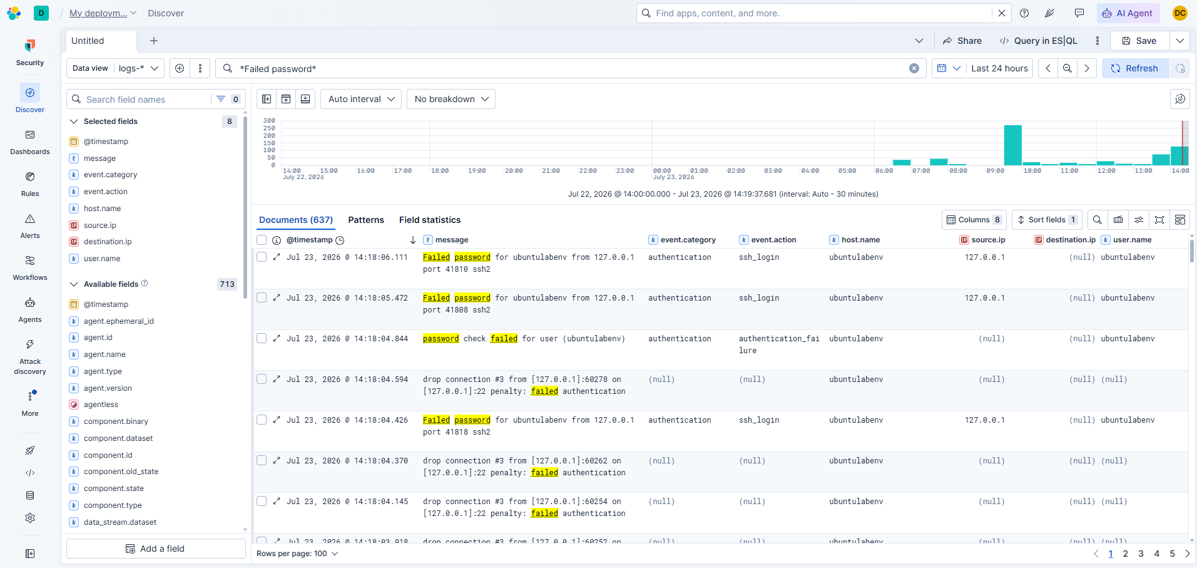Screen dimensions: 1197x568
Task: Open the logs-* data view dropdown
Action: [139, 68]
